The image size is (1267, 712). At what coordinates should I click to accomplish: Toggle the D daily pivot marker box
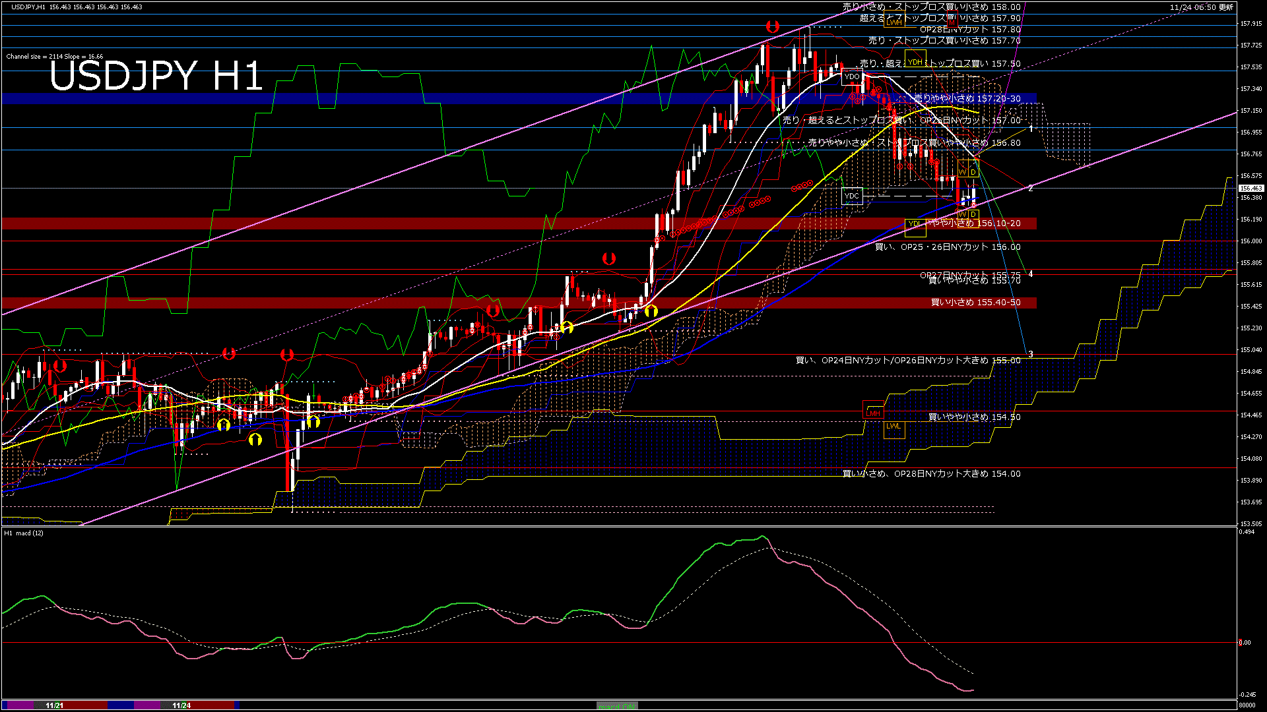point(974,171)
